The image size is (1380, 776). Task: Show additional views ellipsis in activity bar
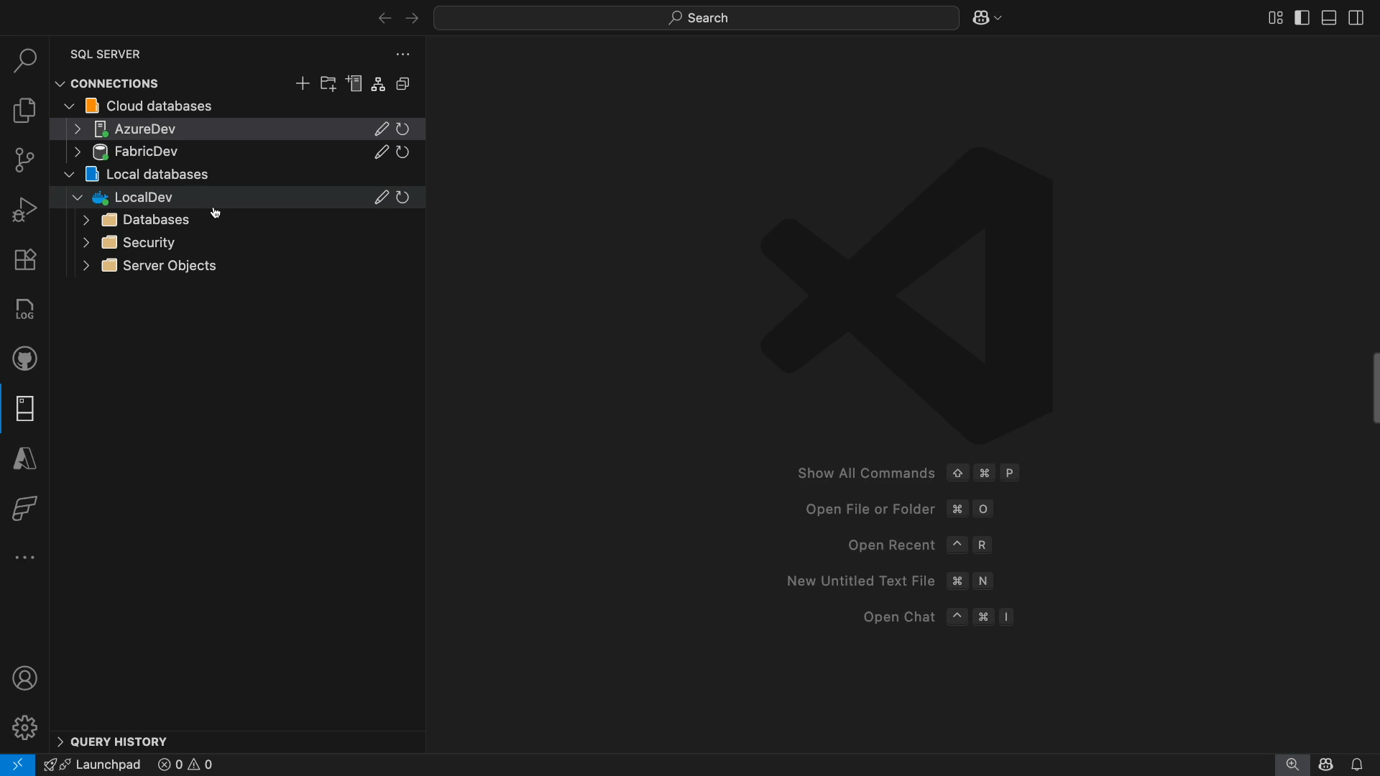pyautogui.click(x=25, y=558)
